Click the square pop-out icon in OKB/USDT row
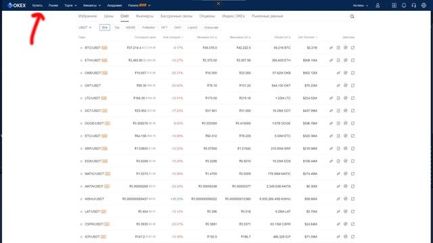This screenshot has height=243, width=433. pos(353,73)
